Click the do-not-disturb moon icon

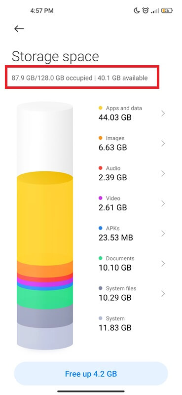[x=137, y=10]
